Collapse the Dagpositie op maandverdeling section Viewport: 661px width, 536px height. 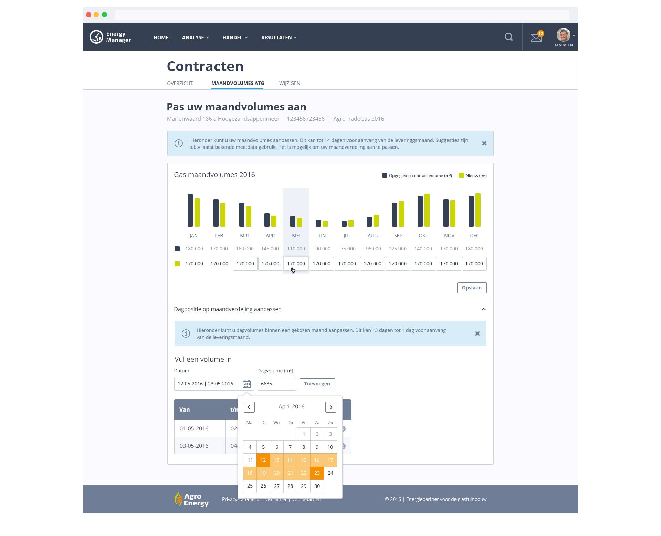[483, 309]
